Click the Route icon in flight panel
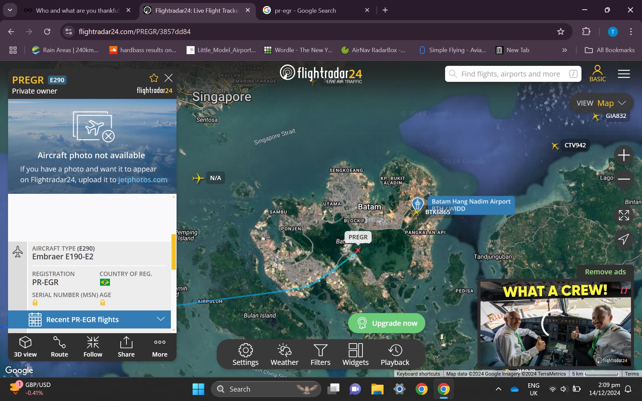Screen dimensions: 642x401 click(x=59, y=347)
